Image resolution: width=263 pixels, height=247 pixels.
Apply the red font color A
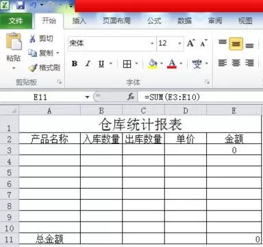[172, 64]
